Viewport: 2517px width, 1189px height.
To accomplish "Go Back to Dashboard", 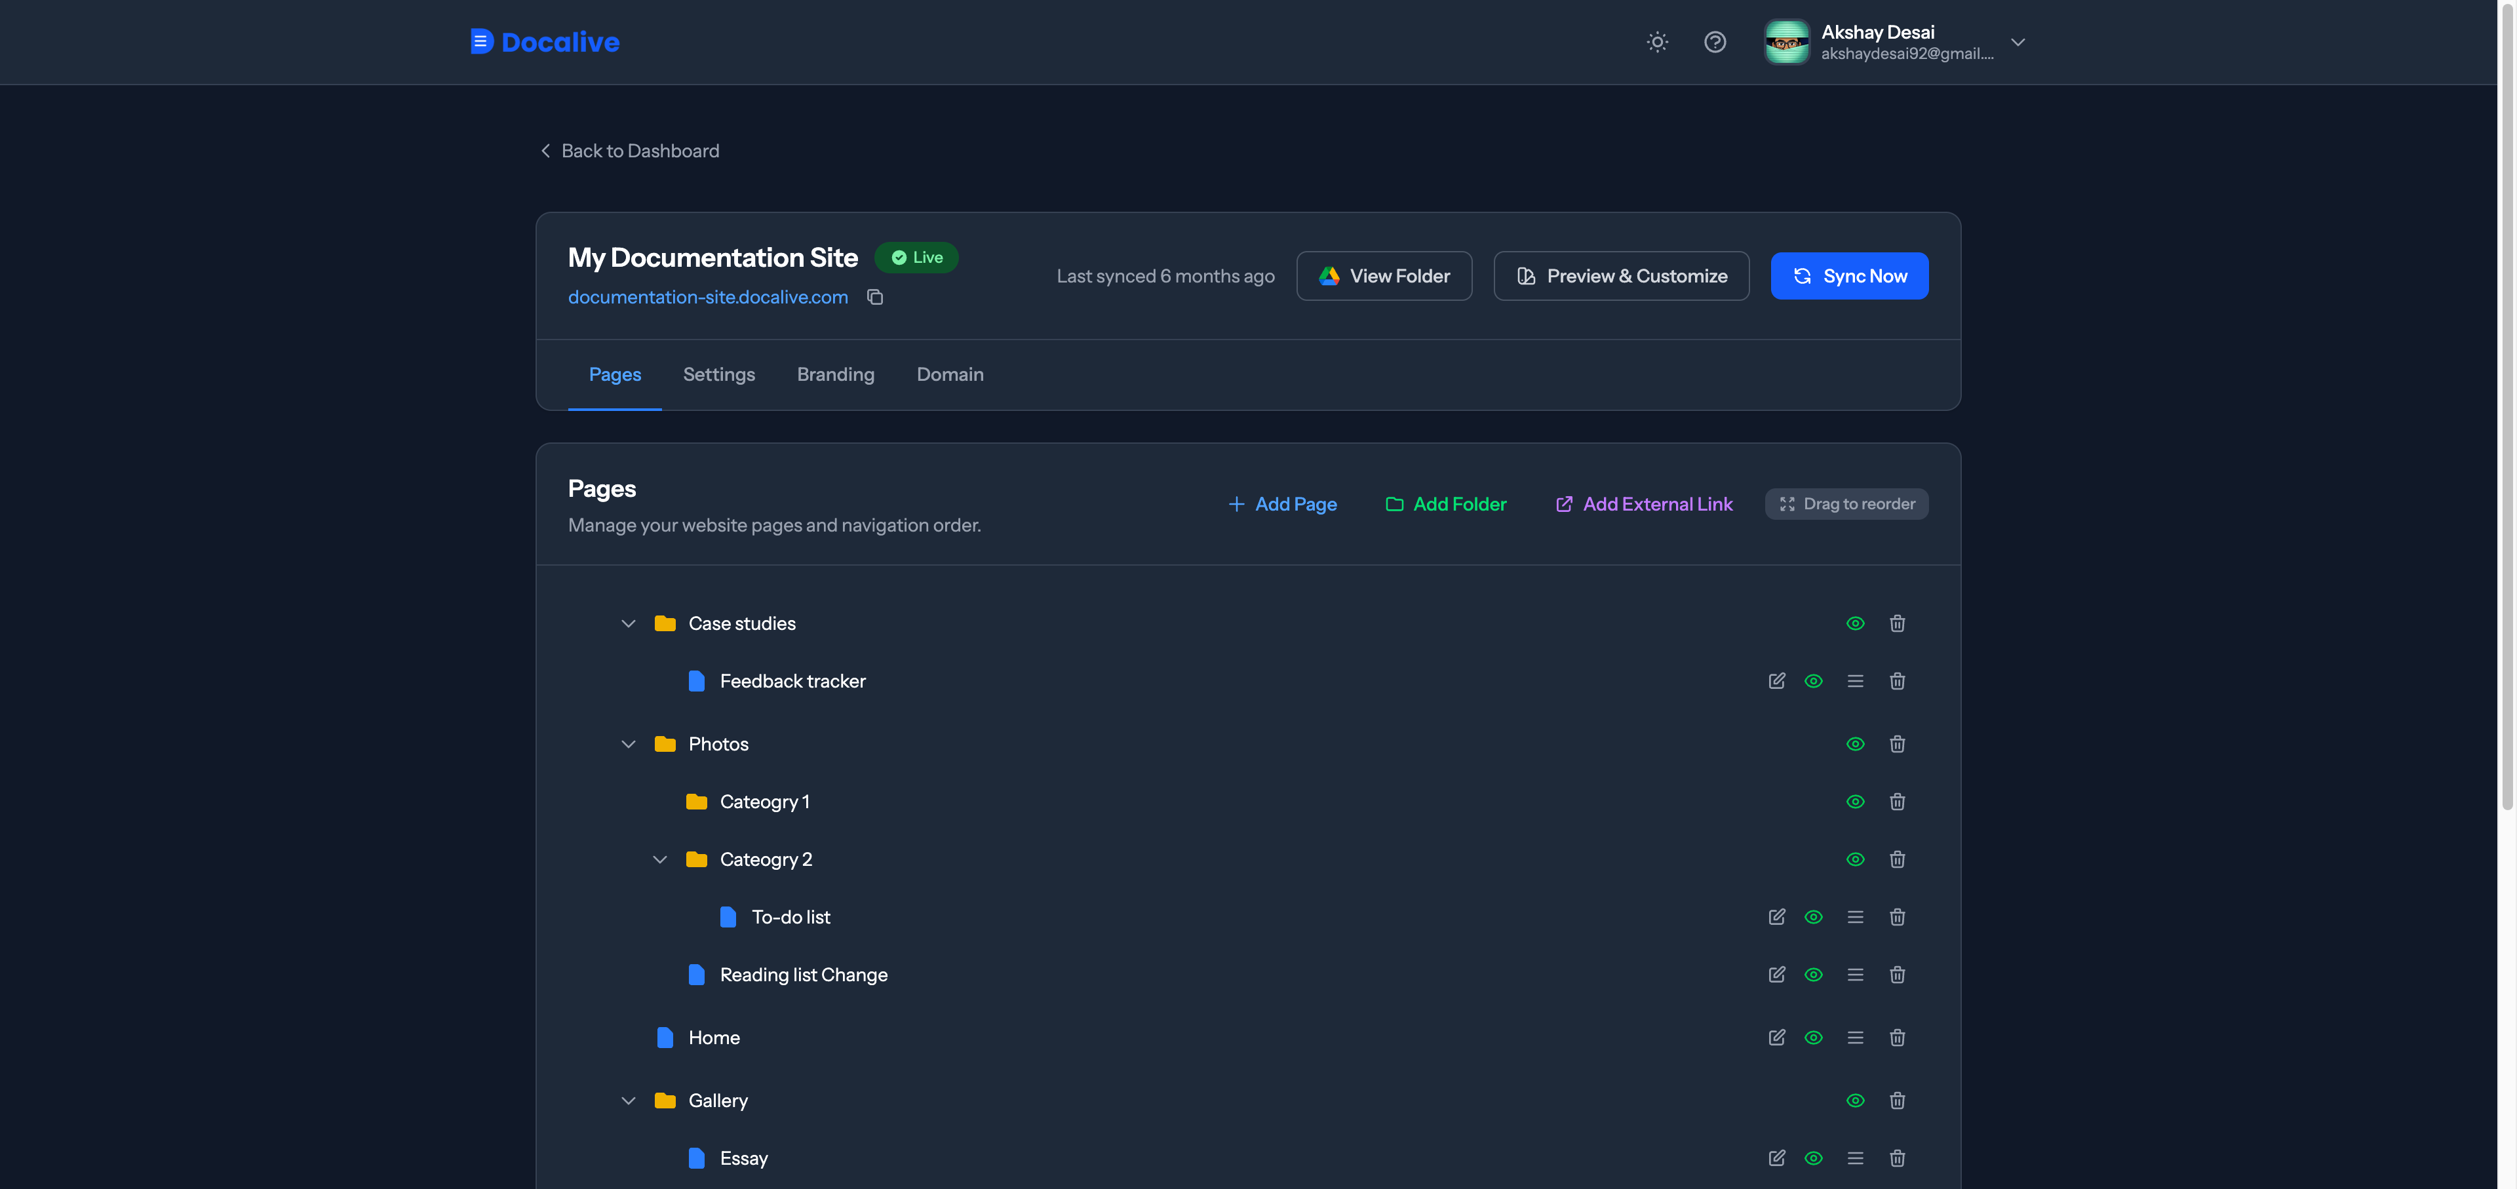I will pyautogui.click(x=629, y=151).
